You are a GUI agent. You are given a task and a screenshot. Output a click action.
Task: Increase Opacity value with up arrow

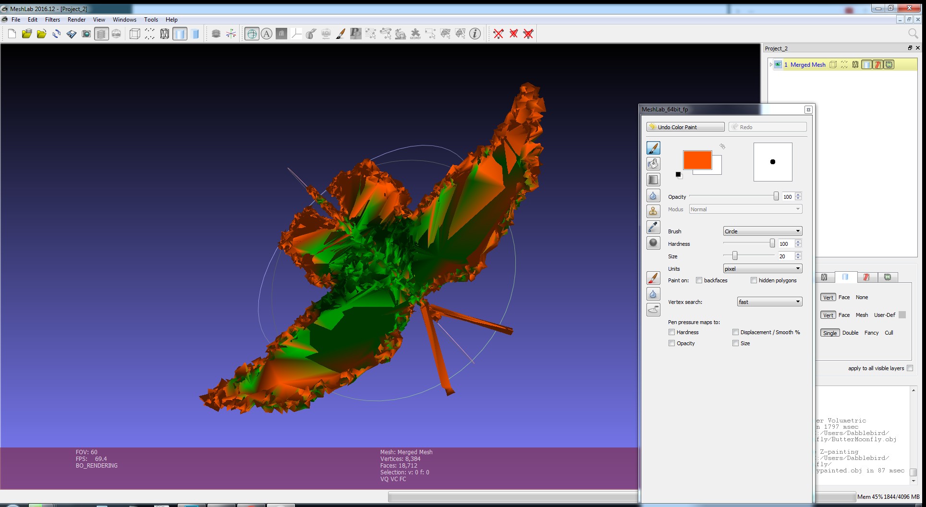click(798, 194)
